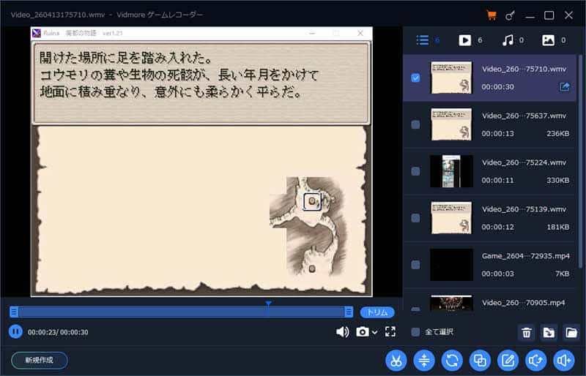
Task: Delete selected recordings with trash icon
Action: (x=526, y=332)
